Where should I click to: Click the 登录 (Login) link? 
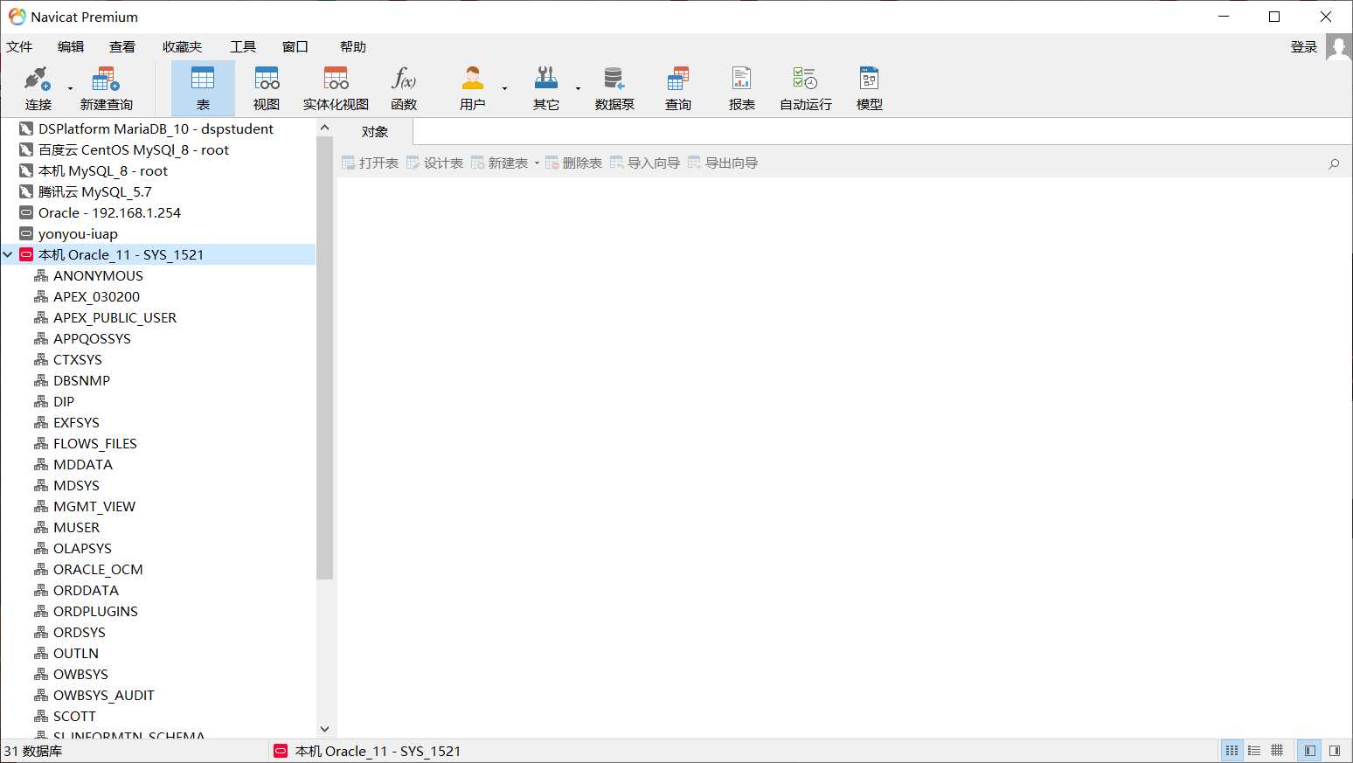coord(1304,46)
